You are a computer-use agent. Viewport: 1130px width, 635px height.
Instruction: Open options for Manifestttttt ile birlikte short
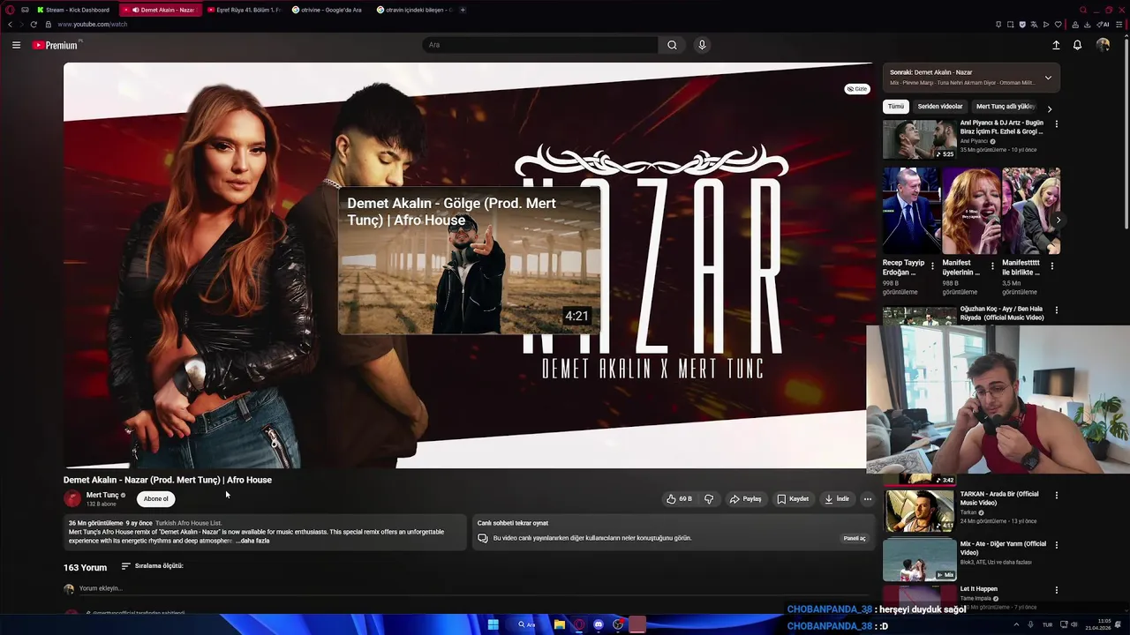tap(1053, 266)
